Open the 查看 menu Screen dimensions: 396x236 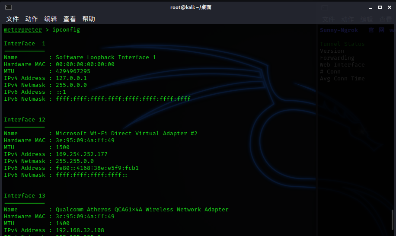point(70,19)
